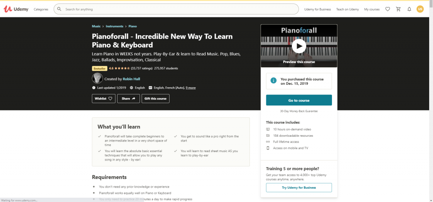
Task: Open the Udemy logo home link
Action: pyautogui.click(x=16, y=9)
